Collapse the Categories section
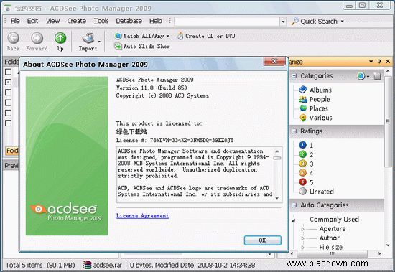The width and height of the screenshot is (395, 272). (x=294, y=76)
